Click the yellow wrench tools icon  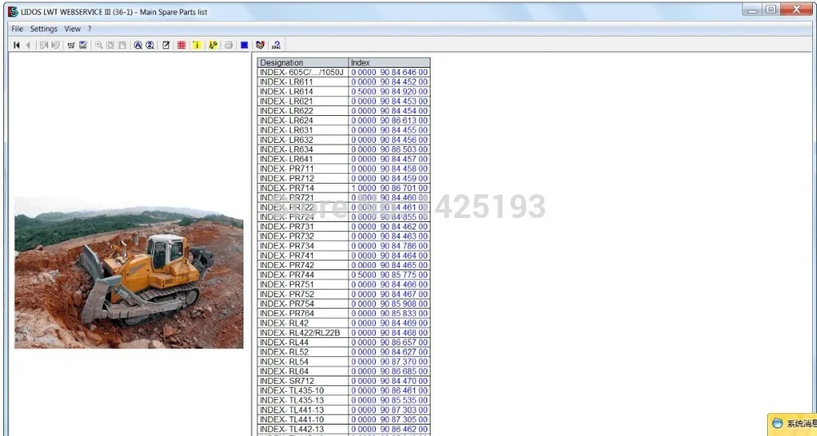[x=212, y=46]
